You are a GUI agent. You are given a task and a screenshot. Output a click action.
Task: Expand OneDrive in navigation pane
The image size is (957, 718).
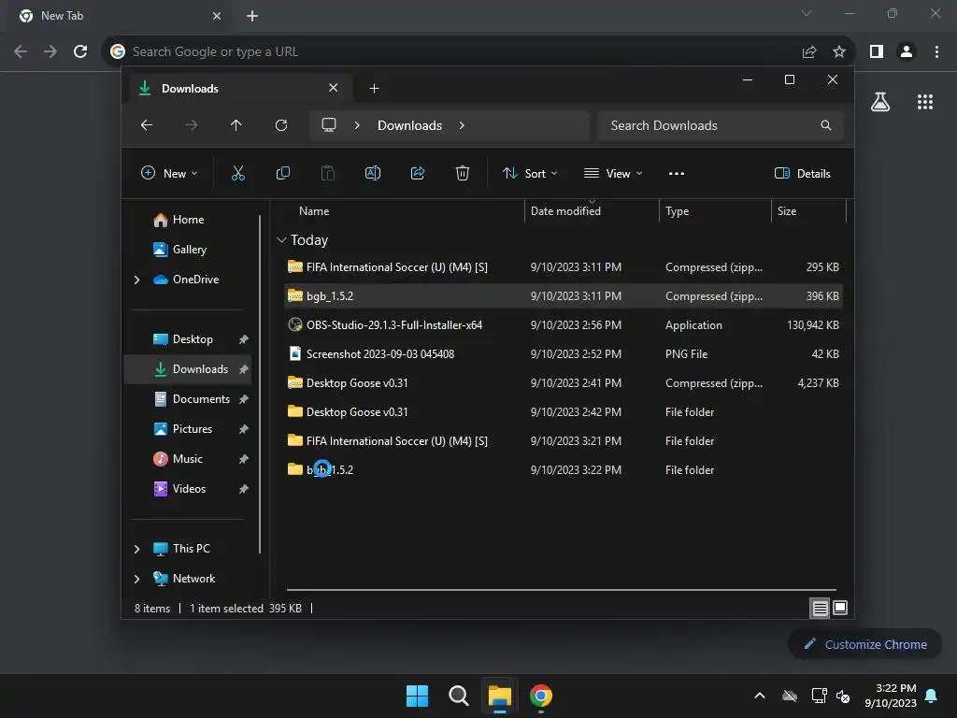coord(136,280)
